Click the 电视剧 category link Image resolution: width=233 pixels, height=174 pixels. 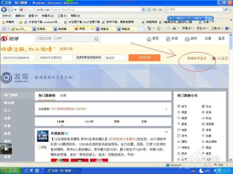(x=208, y=124)
